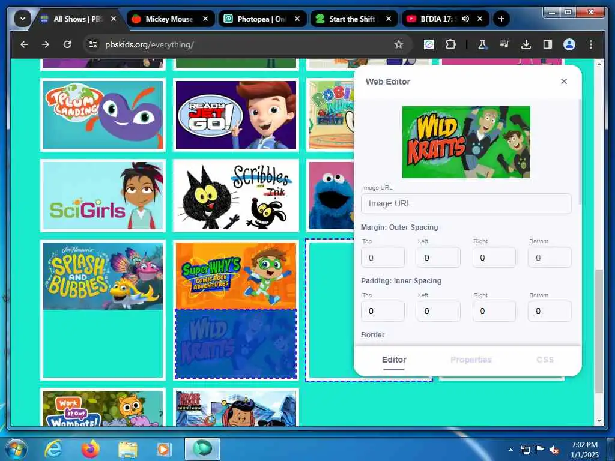Select the Properties tab in Web Editor
615x461 pixels.
(471, 360)
